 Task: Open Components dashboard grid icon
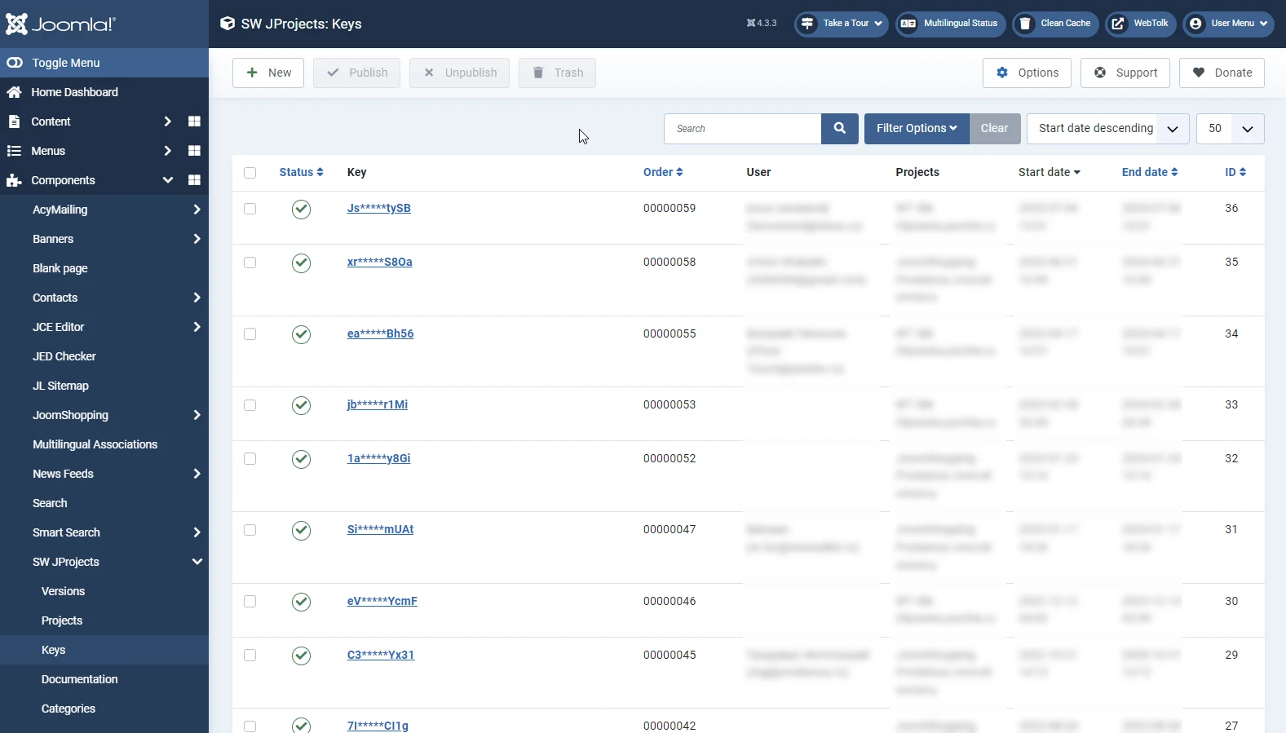[x=194, y=180]
